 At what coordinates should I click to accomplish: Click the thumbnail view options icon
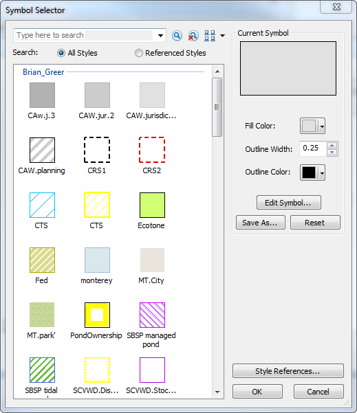click(x=210, y=36)
